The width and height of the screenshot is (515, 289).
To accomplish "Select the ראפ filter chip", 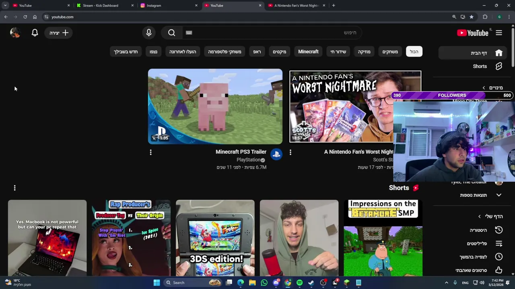I will [x=257, y=52].
